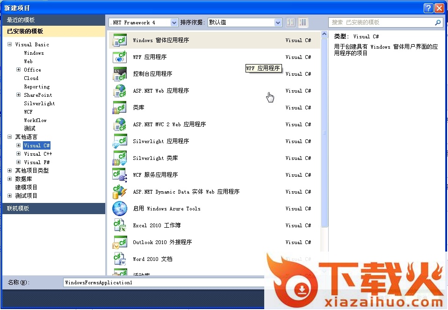
Task: Click the WCF 服务应用程序 name
Action: pyautogui.click(x=155, y=175)
